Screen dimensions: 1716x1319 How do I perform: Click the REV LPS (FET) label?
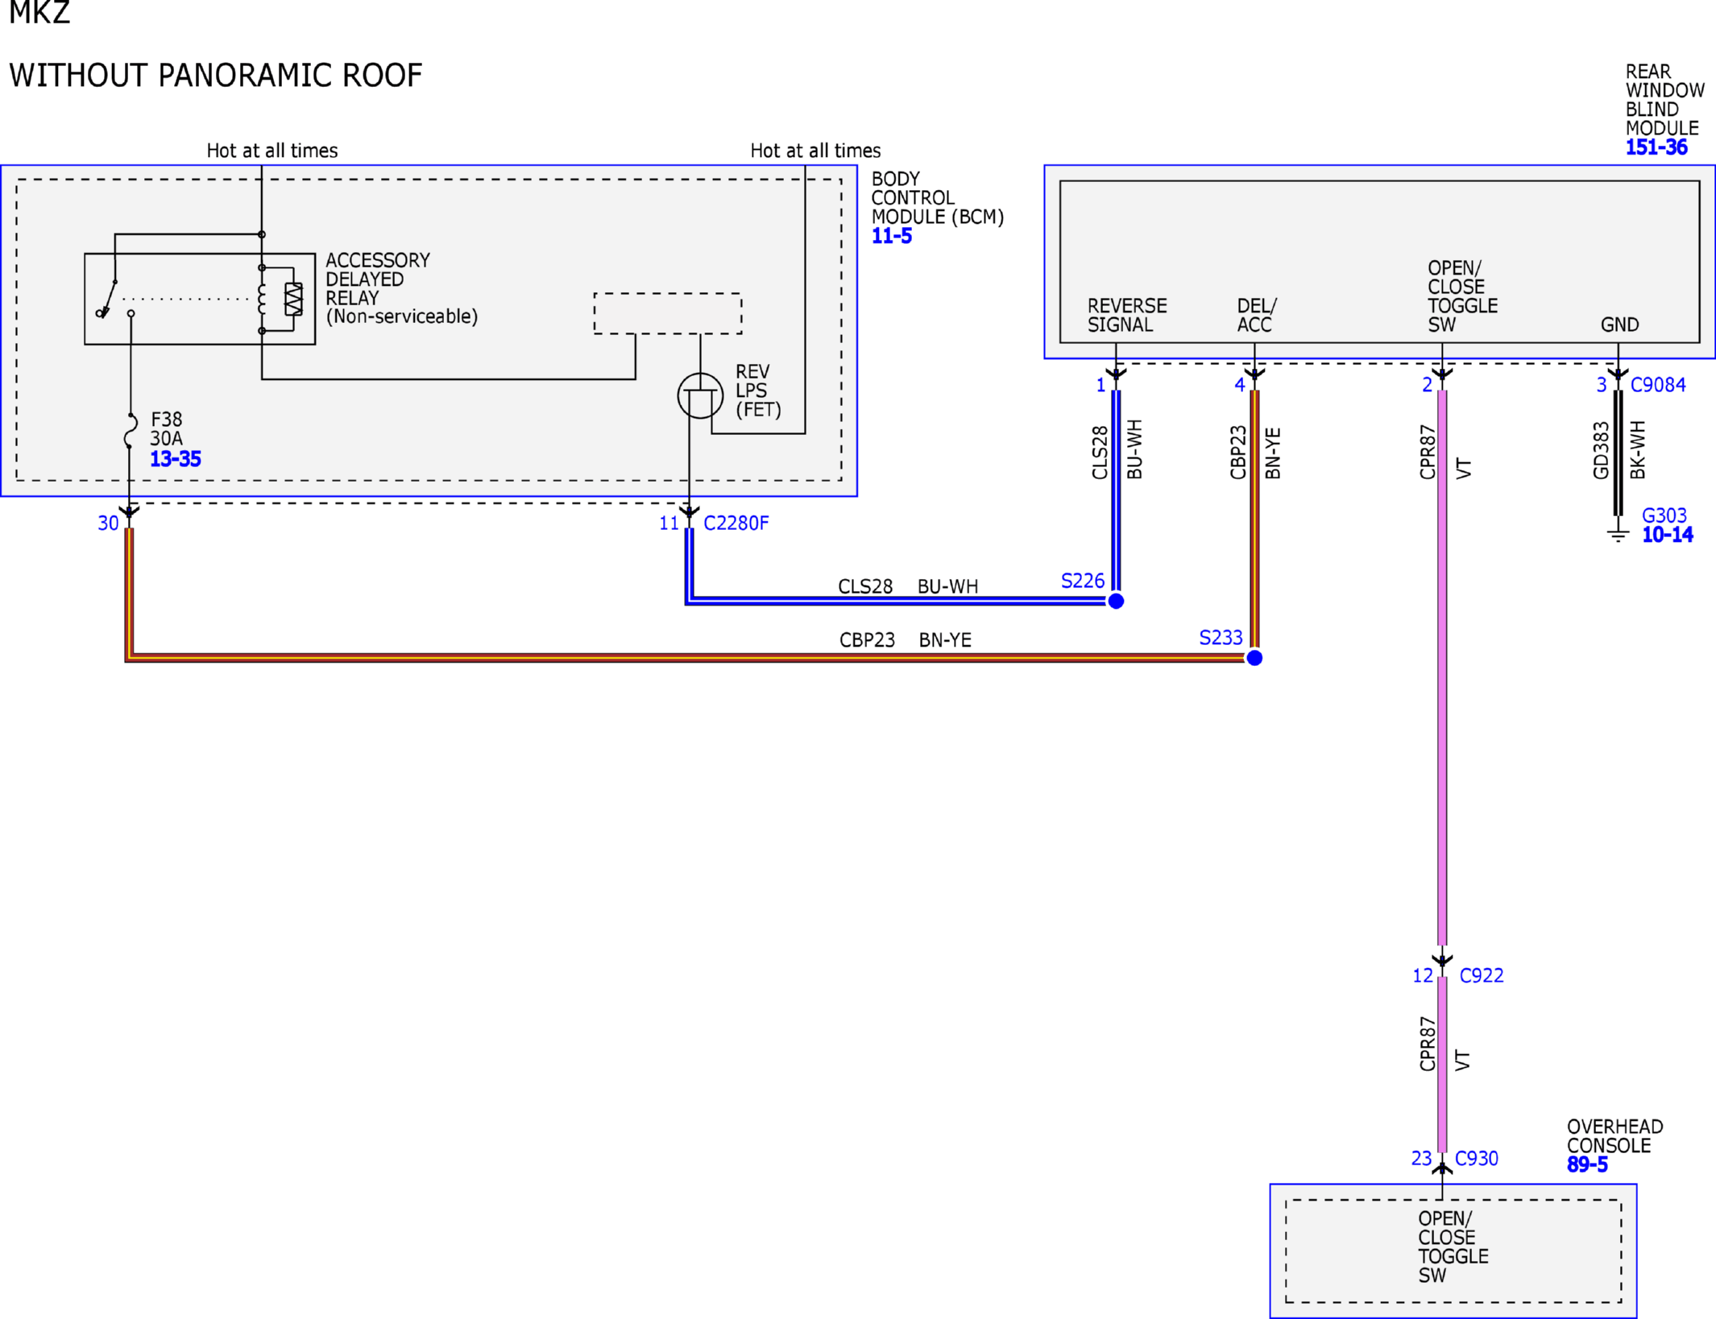[758, 391]
